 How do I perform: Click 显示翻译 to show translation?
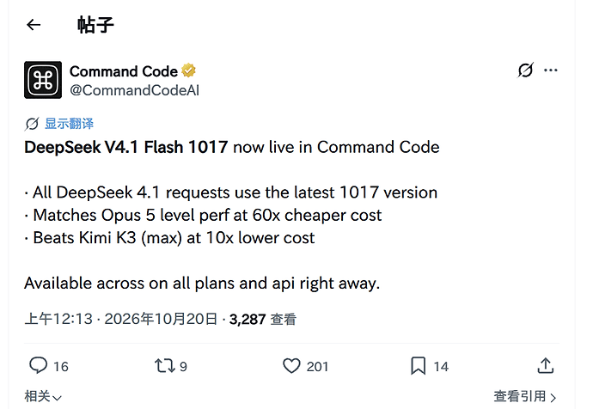70,124
